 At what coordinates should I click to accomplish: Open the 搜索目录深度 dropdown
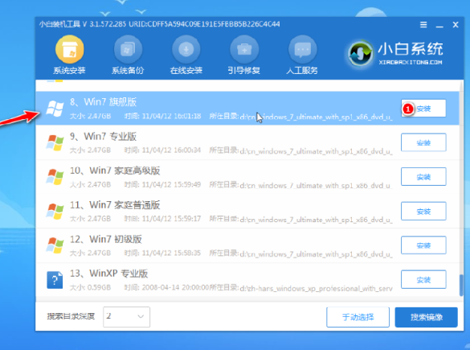(126, 317)
